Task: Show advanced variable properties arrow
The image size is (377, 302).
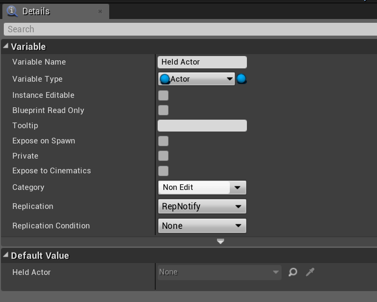Action: tap(220, 241)
